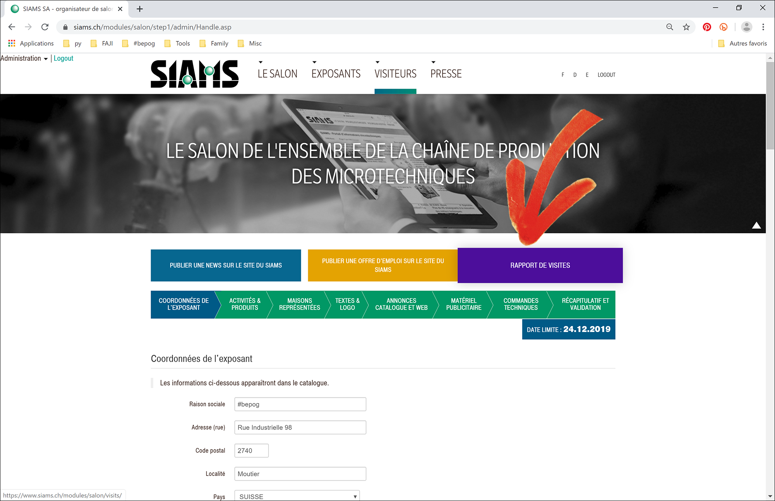
Task: Click Publier une news sur le site button
Action: pos(226,265)
